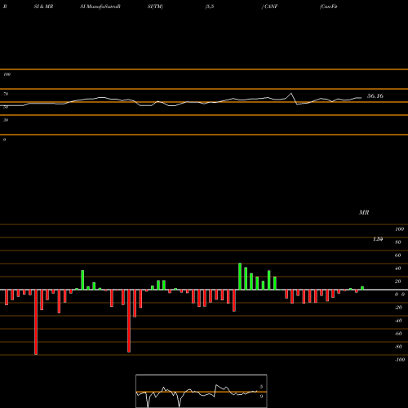Click the 30 level label on RSI panel
408x408 pixels.
6,120
